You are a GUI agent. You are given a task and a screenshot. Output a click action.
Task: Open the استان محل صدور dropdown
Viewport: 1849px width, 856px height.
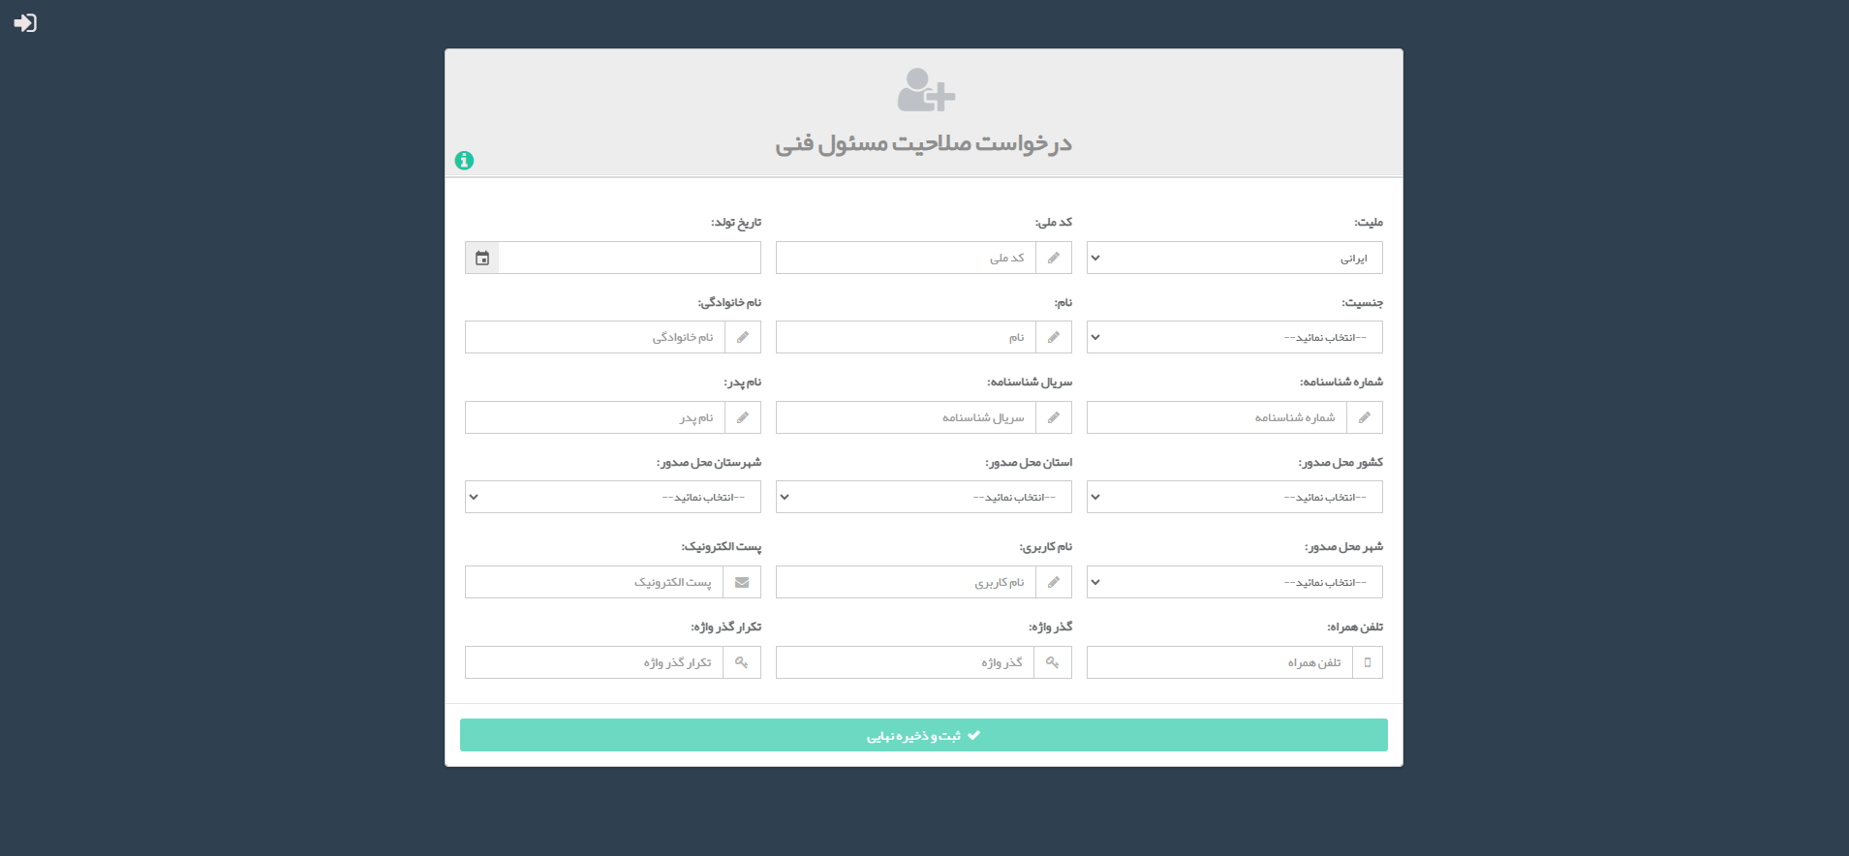pos(922,497)
